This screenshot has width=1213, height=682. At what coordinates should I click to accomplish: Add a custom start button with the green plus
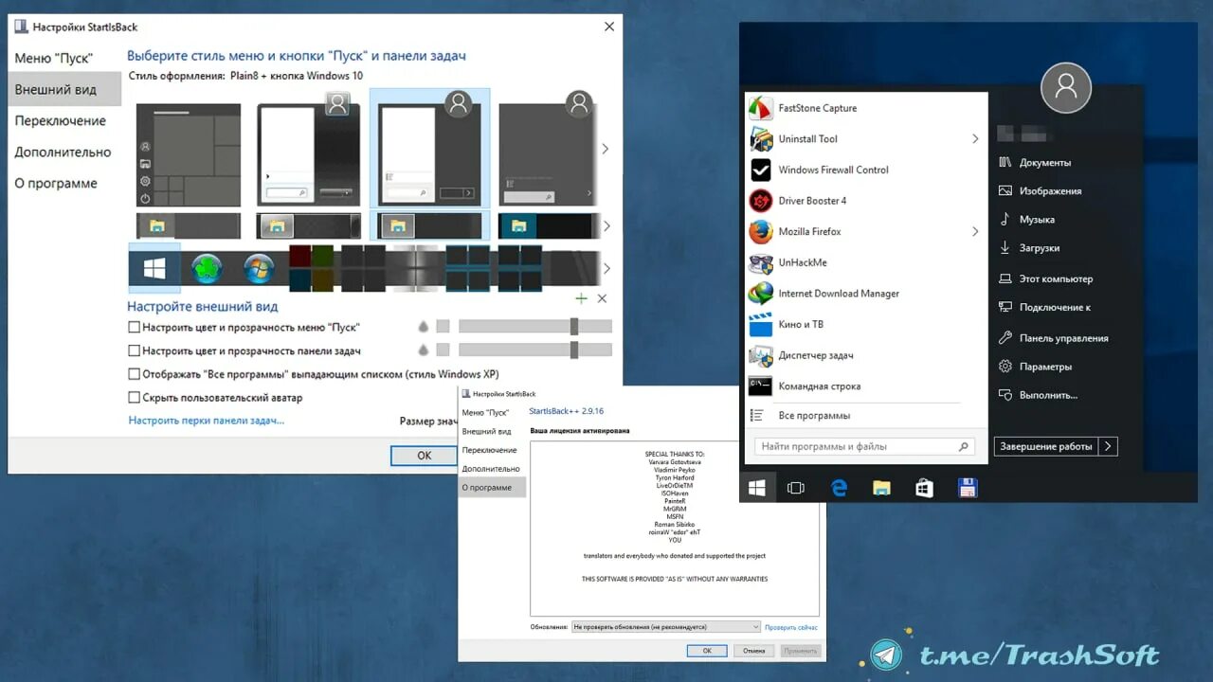[x=581, y=298]
